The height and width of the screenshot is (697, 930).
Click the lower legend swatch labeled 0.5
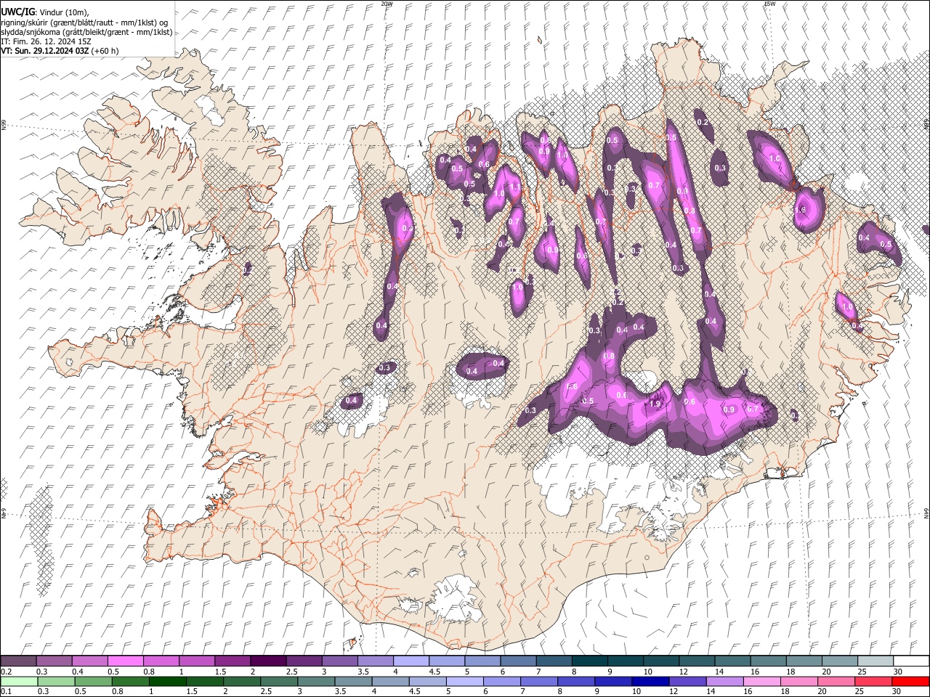coord(94,681)
